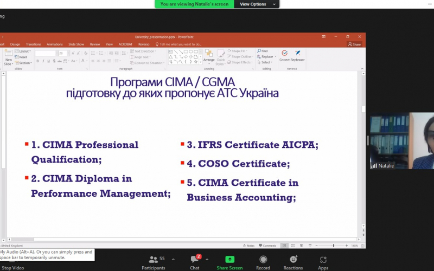434x271 pixels.
Task: Open the Reverso tab
Action: [x=144, y=44]
